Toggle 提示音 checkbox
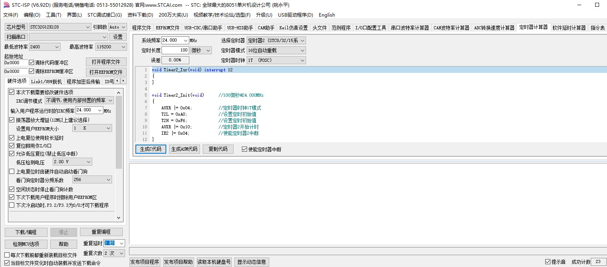607x267 pixels. 548,262
